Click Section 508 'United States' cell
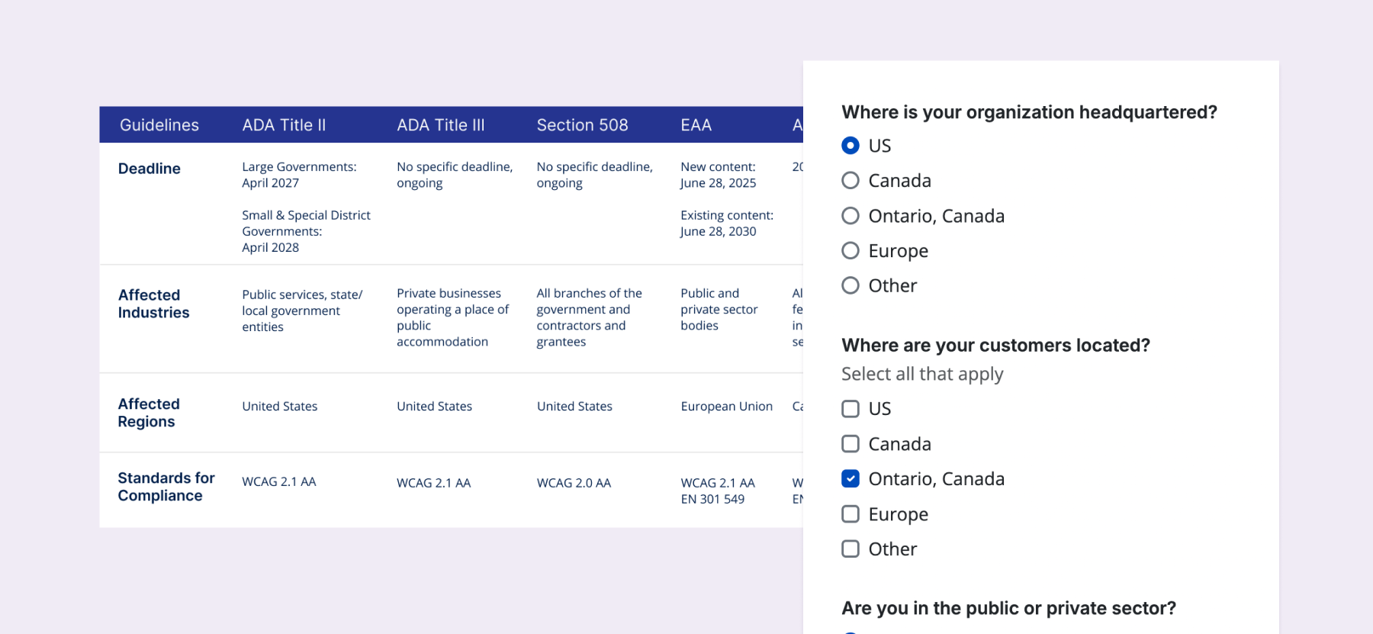Screen dimensions: 1373x634 [574, 407]
